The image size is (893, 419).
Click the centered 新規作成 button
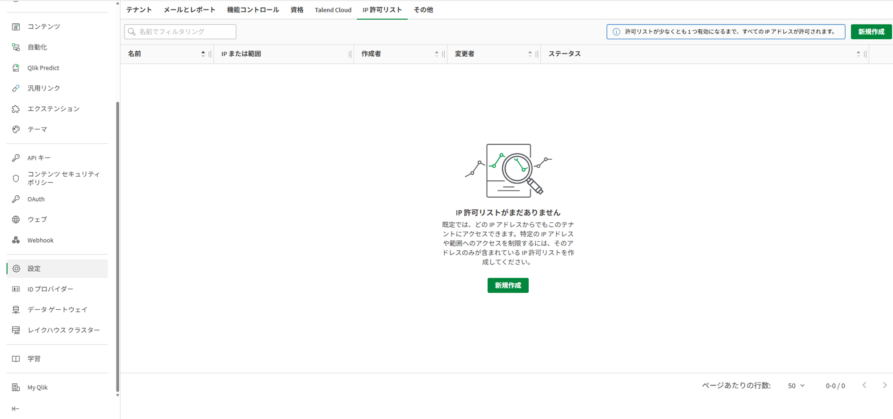tap(508, 286)
